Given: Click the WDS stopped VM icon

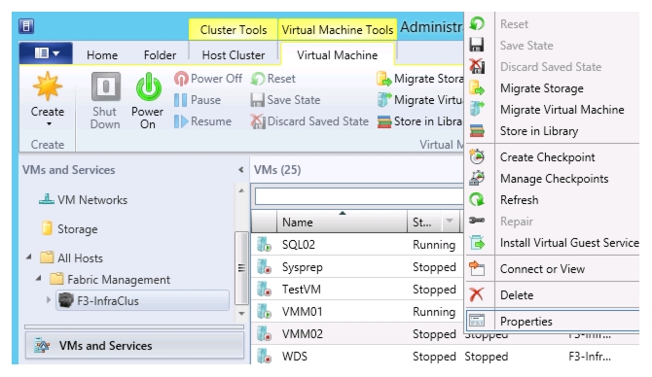Looking at the screenshot, I should click(264, 357).
